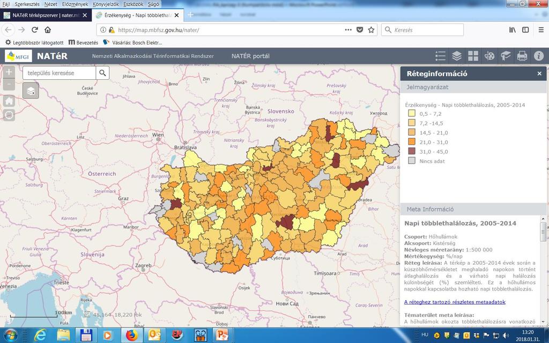Image resolution: width=549 pixels, height=343 pixels.
Task: Click the browser back arrow
Action: [x=9, y=30]
